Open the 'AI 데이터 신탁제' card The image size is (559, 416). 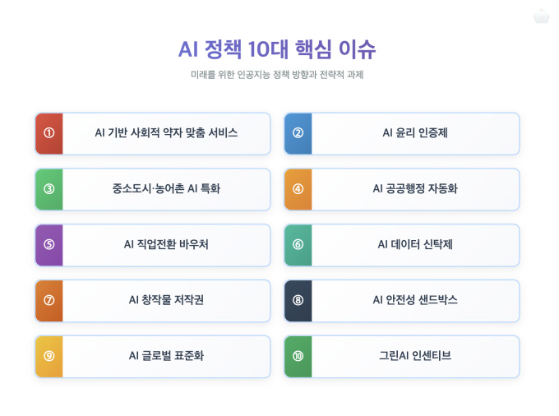click(x=415, y=245)
